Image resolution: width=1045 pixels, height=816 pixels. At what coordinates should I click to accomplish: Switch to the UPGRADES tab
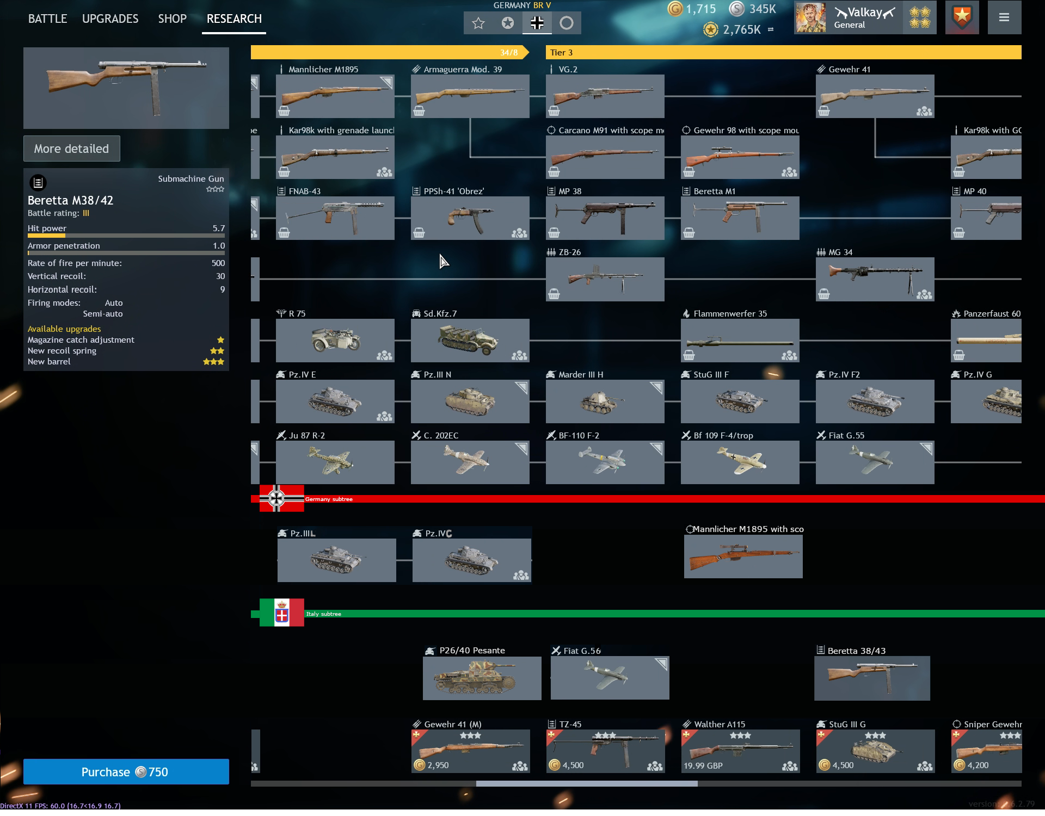click(110, 18)
